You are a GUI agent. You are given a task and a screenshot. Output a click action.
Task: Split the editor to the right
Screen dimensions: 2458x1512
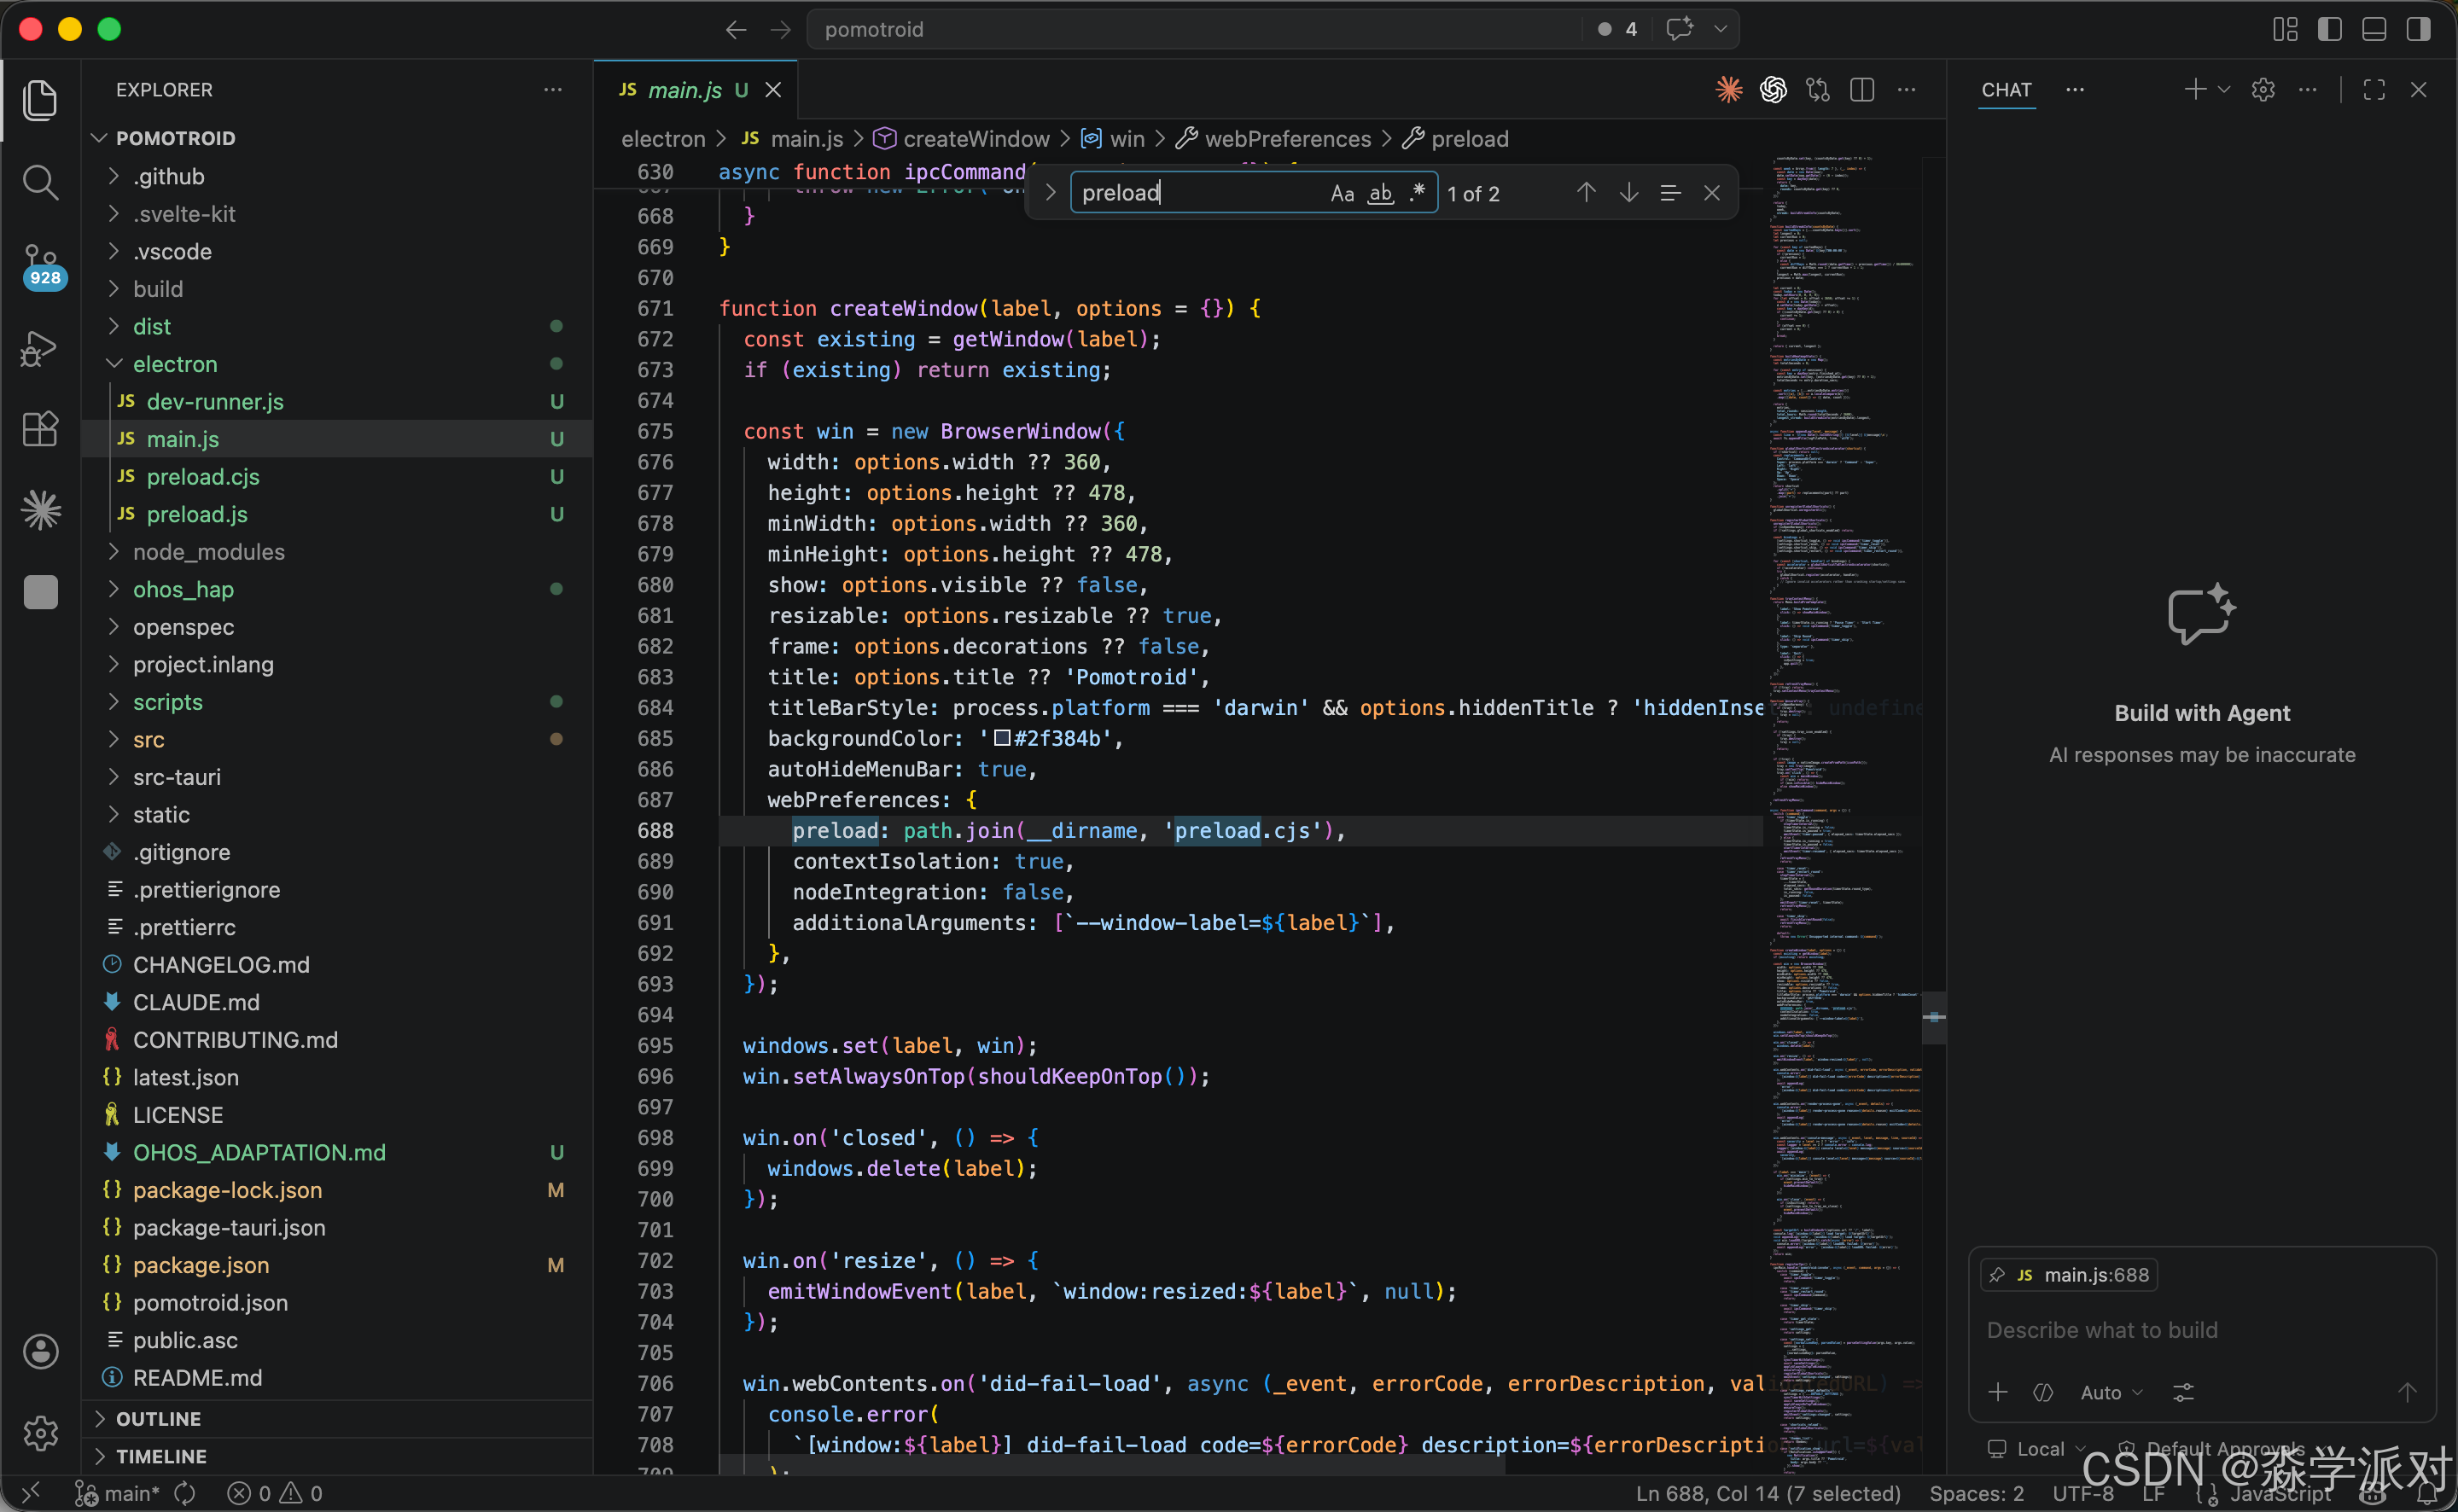(x=1862, y=90)
